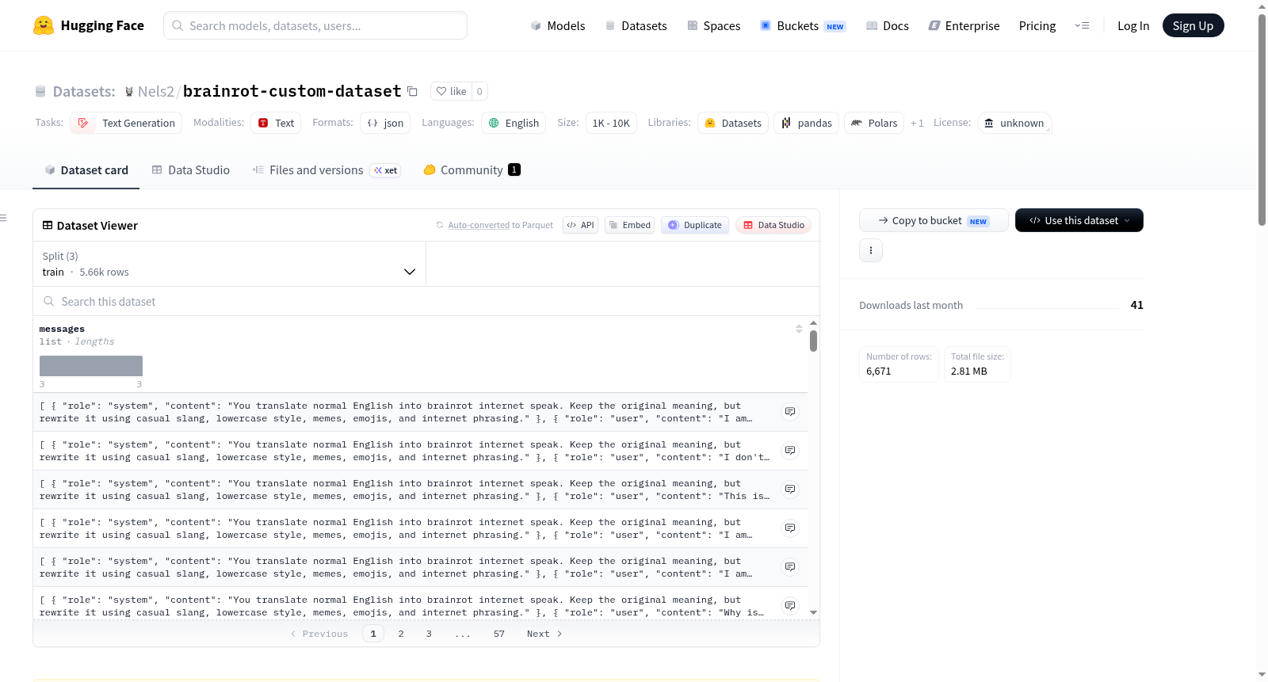This screenshot has height=682, width=1268.
Task: Click the Datasets breadcrumb icon
Action: click(40, 92)
